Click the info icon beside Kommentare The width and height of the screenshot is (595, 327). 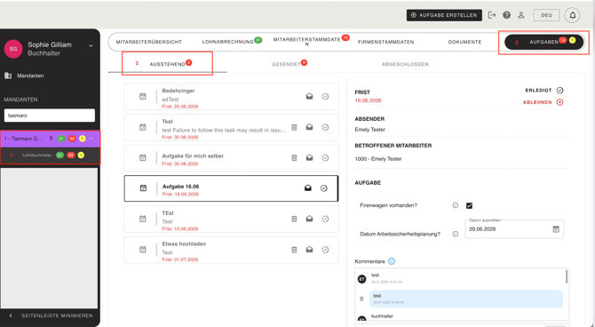point(392,261)
